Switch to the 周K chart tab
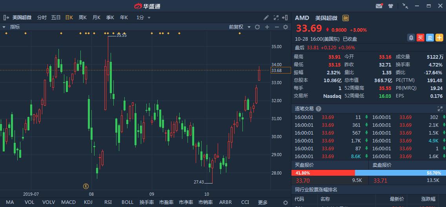Viewport: 446px width, 207px height. [82, 18]
